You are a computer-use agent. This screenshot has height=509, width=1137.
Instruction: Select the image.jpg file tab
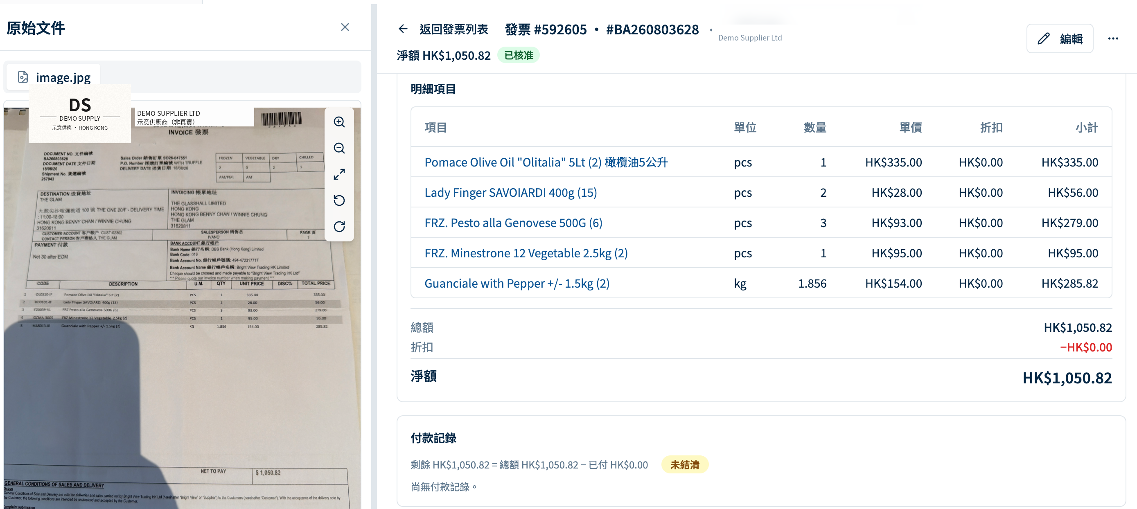click(x=54, y=77)
